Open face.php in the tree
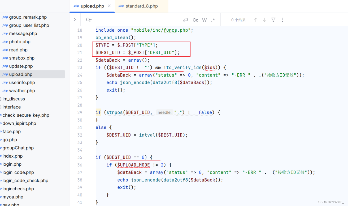The width and height of the screenshot is (348, 206). pyautogui.click(x=12, y=132)
